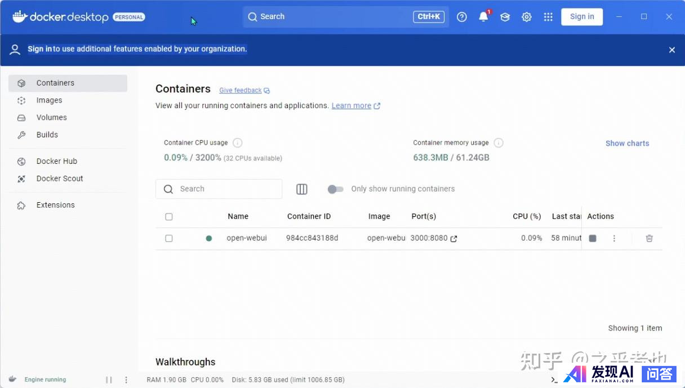Open more actions menu for open-webui
685x388 pixels.
[614, 239]
